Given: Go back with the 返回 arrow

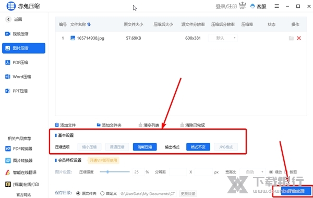Looking at the screenshot, I should 8,19.
